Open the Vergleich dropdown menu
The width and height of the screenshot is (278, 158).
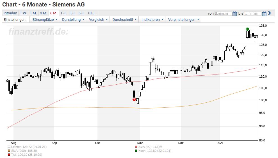98,19
